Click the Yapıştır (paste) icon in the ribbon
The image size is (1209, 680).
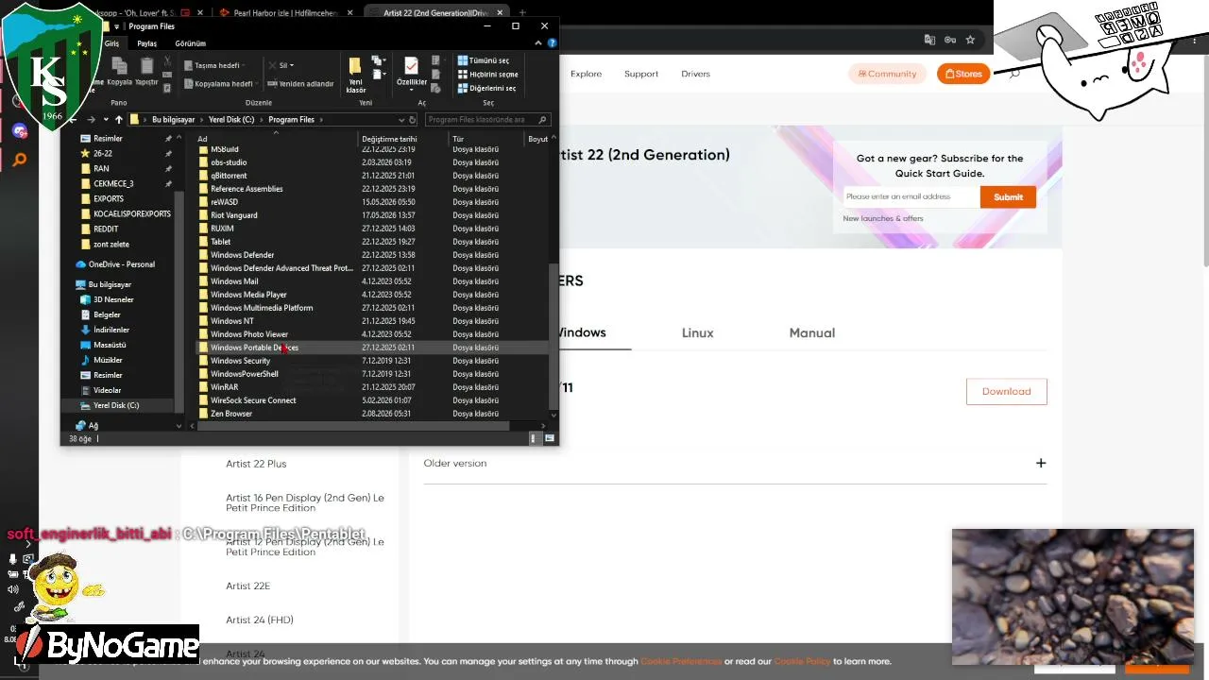146,65
